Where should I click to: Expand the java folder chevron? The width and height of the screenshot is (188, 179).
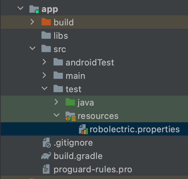click(x=56, y=102)
